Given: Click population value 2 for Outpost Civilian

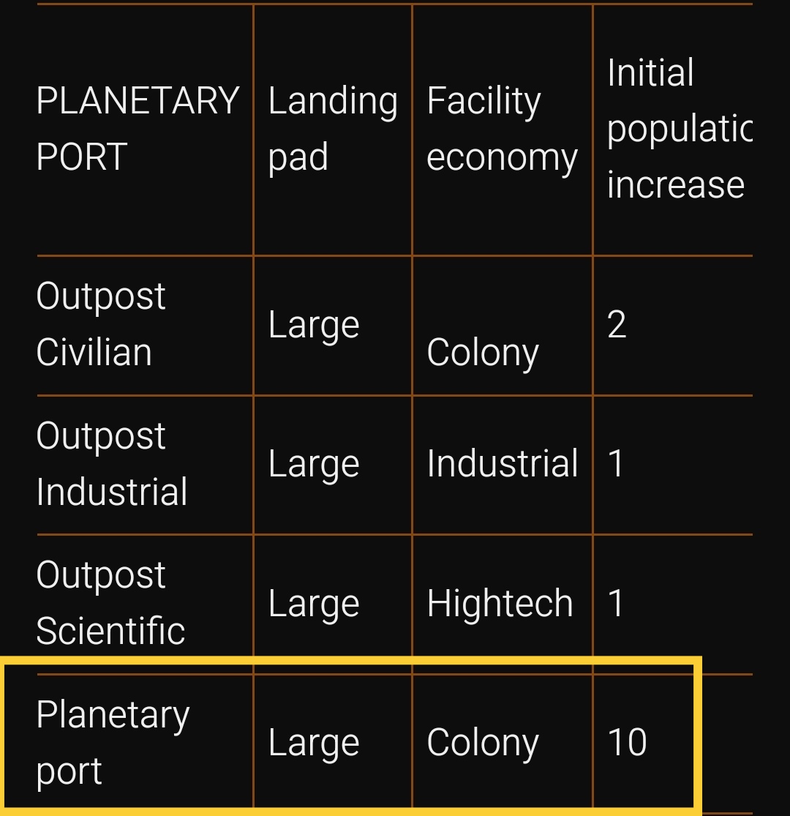Looking at the screenshot, I should (x=617, y=325).
